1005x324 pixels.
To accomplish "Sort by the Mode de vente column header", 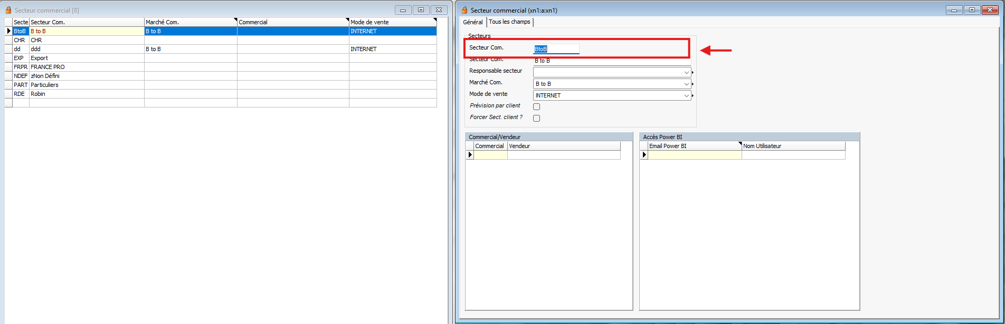I will click(391, 22).
